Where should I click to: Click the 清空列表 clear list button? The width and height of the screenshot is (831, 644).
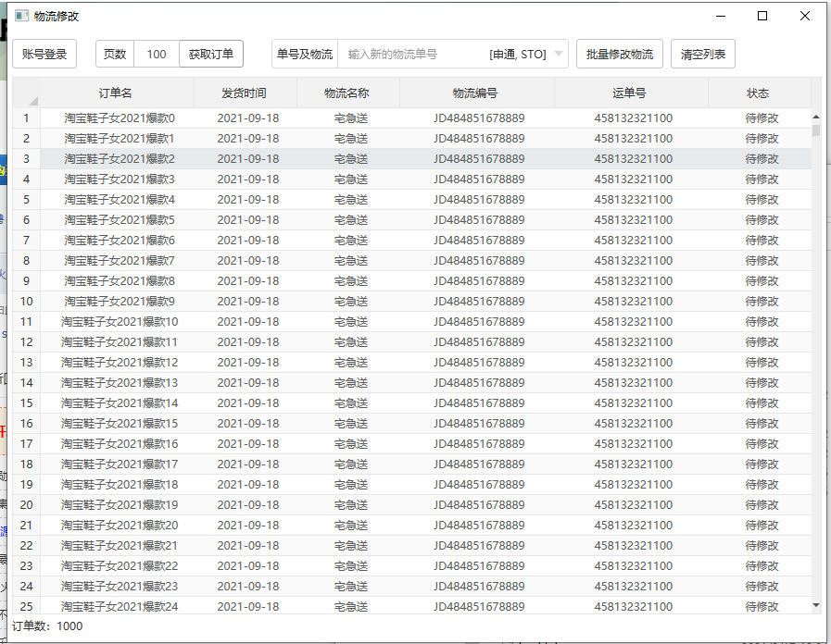click(x=702, y=54)
